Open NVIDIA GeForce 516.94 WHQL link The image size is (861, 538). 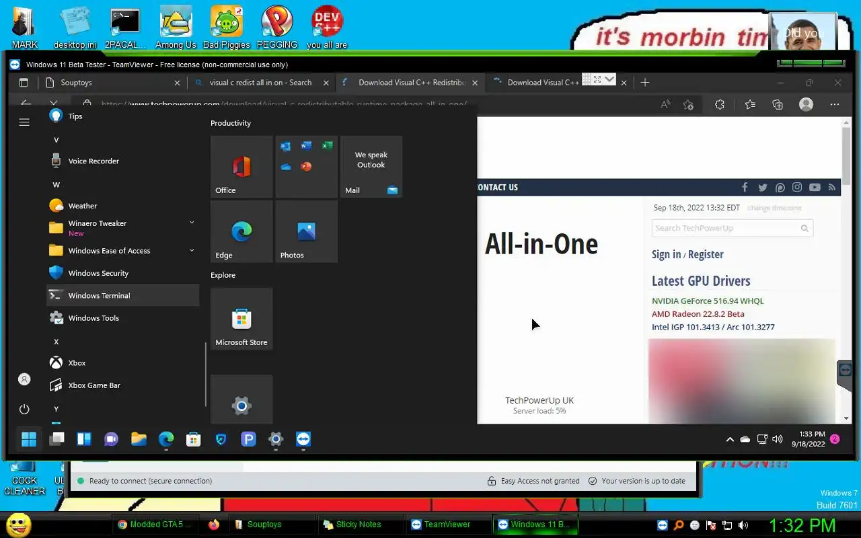(x=708, y=301)
